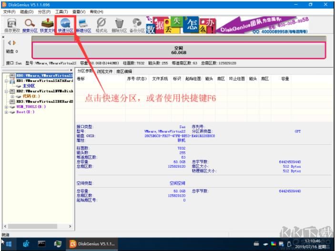Click the 终止柱面 column header

point(237,79)
